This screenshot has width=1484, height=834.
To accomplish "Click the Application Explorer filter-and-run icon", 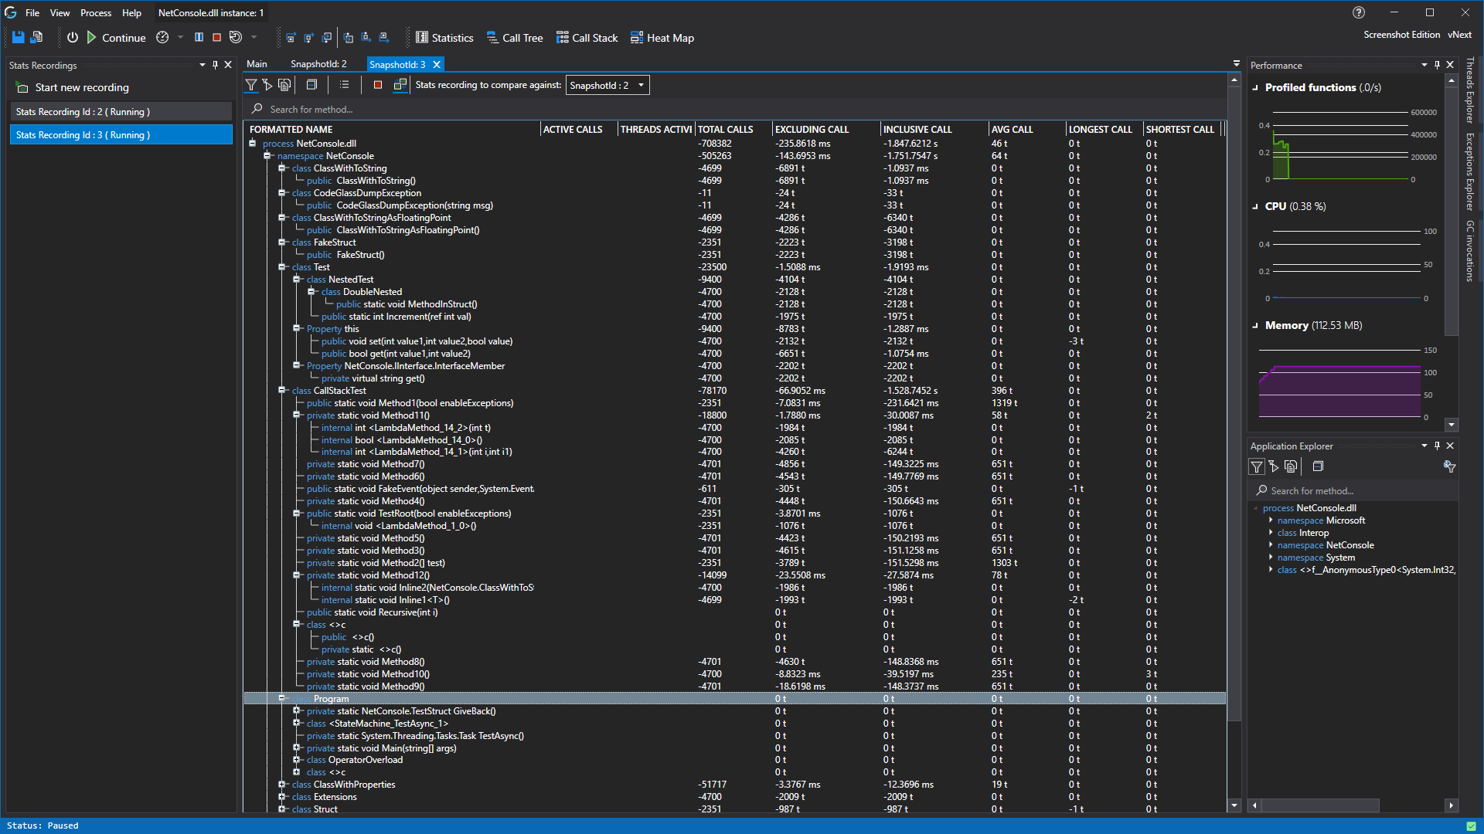I will click(1274, 466).
